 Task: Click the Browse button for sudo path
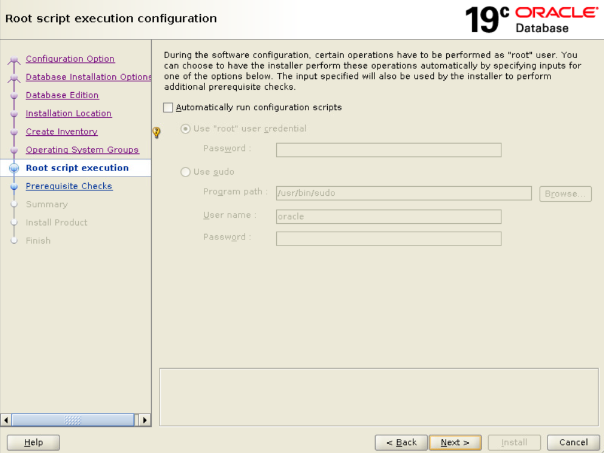565,193
